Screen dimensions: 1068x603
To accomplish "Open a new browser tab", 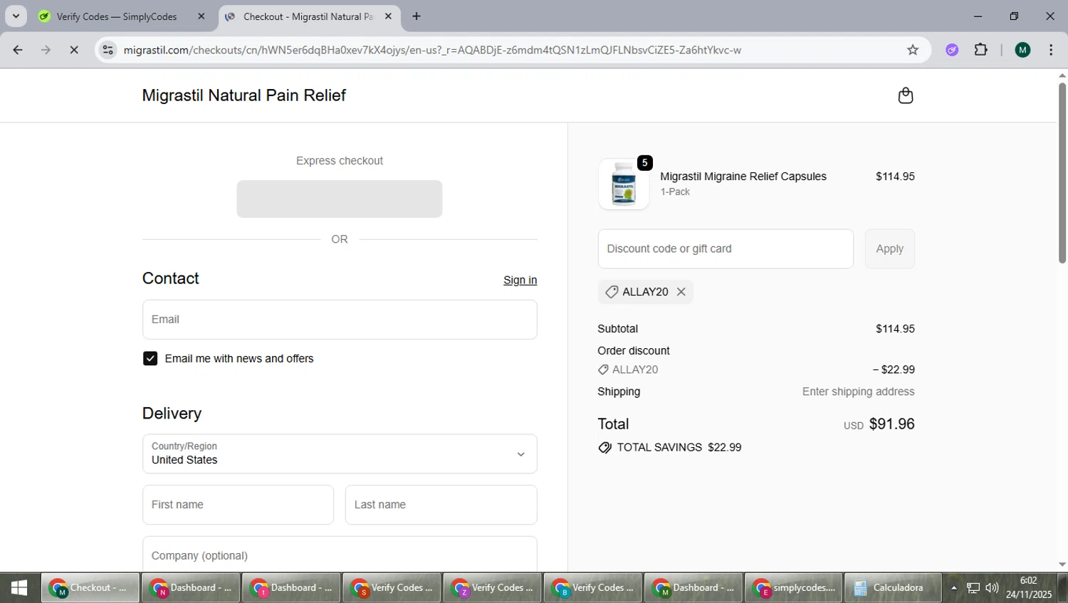I will point(417,16).
